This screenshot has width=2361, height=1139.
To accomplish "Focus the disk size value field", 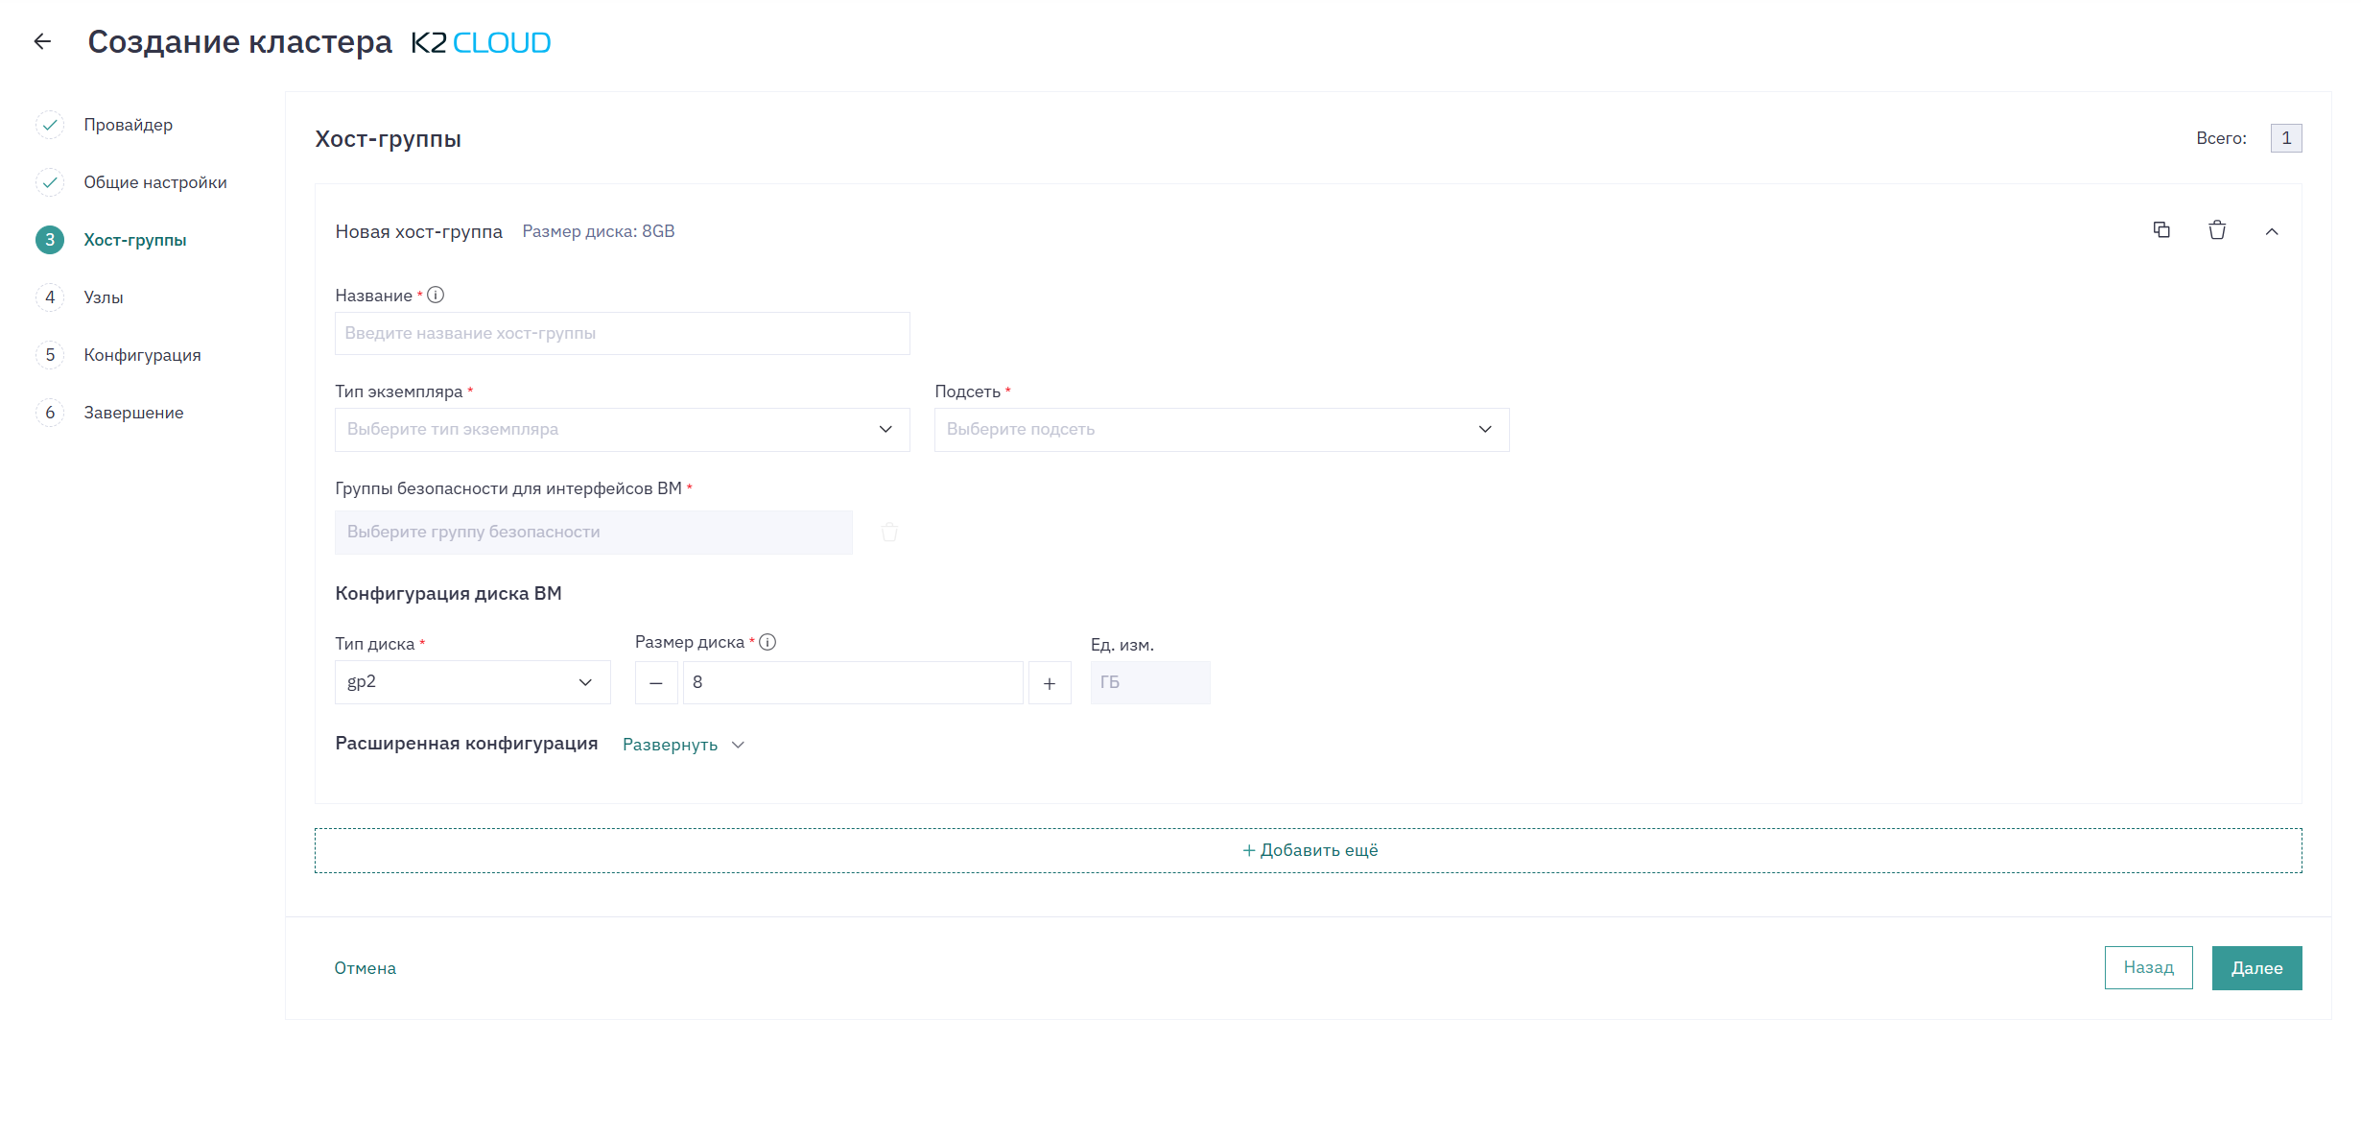I will click(853, 682).
